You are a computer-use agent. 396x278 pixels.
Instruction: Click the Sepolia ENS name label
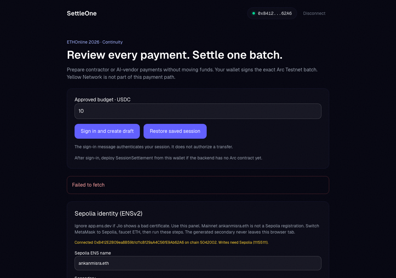point(93,253)
